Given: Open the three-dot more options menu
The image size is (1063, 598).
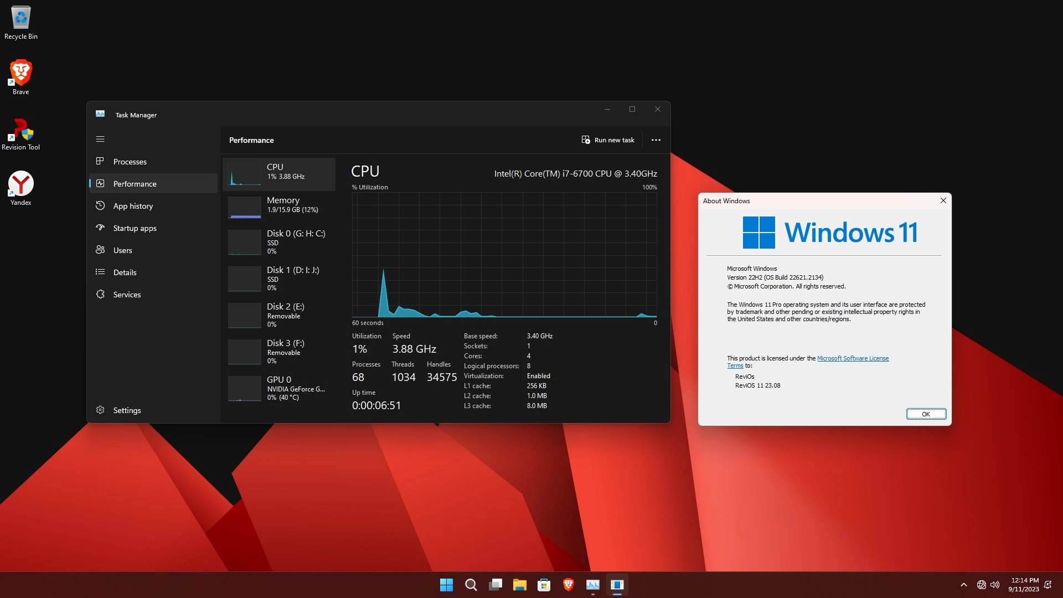Looking at the screenshot, I should (x=656, y=140).
